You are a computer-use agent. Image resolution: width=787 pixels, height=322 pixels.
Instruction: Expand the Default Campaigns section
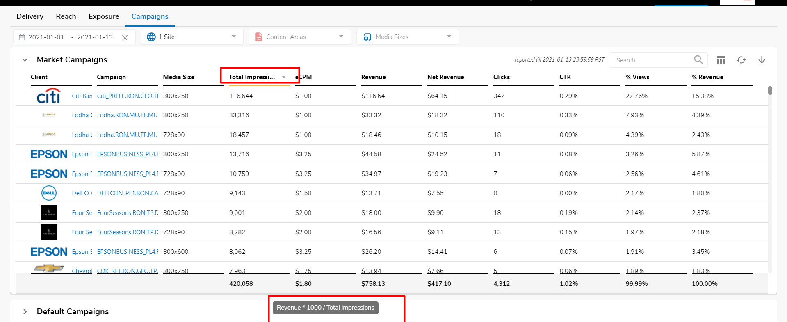[25, 312]
